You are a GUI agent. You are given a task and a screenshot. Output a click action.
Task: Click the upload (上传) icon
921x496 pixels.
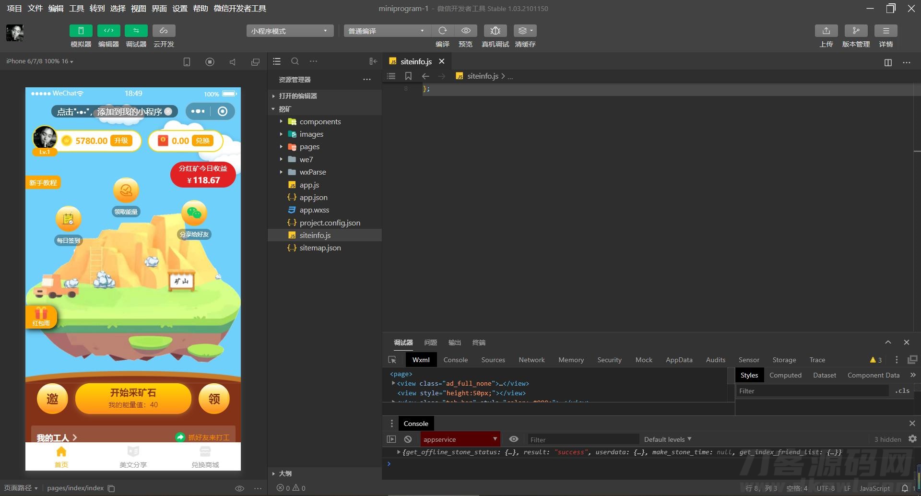(826, 31)
